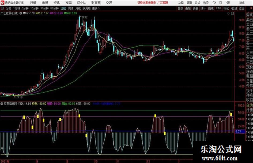Switch to 5分钟 period tab
This screenshot has width=253, height=163.
[25, 8]
